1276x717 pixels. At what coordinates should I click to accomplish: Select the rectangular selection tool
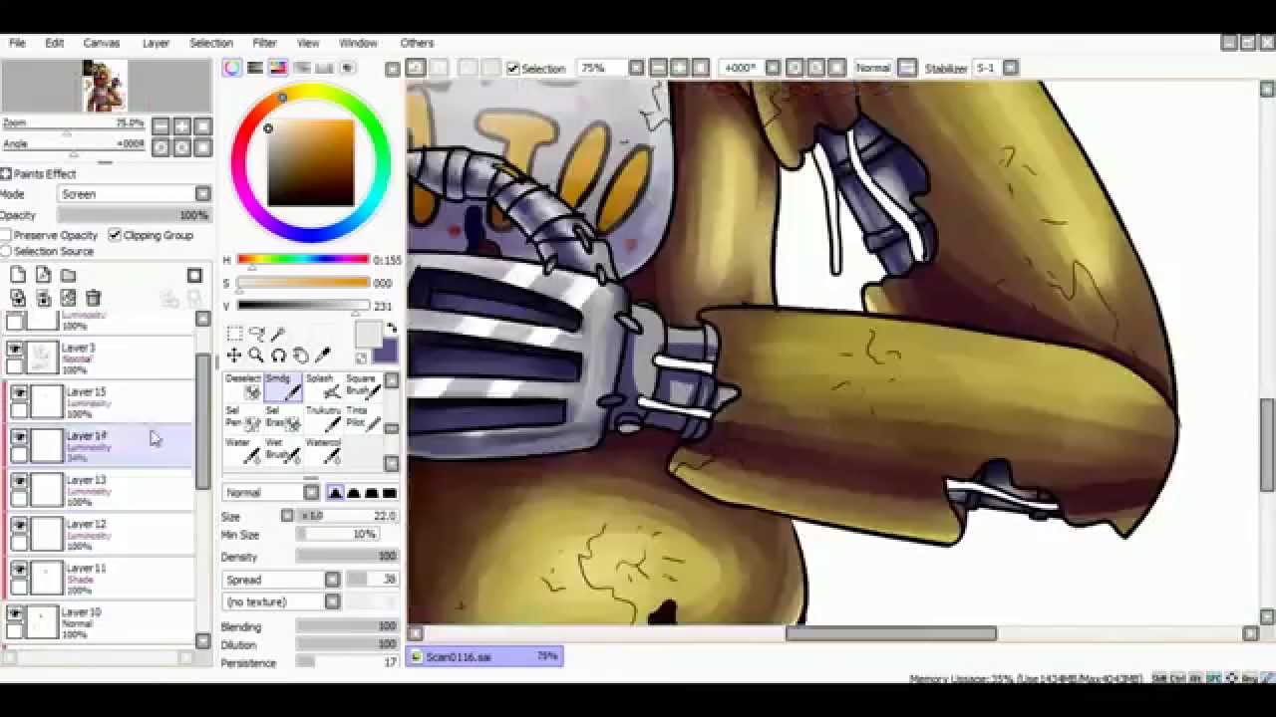pos(234,334)
